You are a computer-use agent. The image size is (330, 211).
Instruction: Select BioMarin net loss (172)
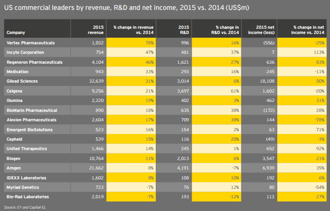[269, 110]
